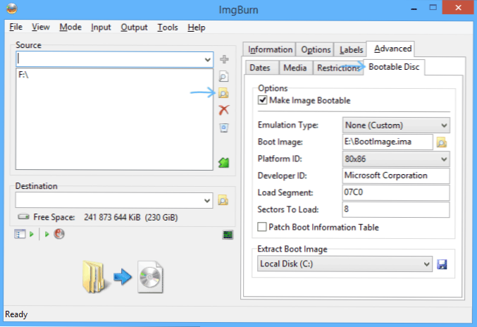477x327 pixels.
Task: Click the clear all recycle icon
Action: [224, 128]
